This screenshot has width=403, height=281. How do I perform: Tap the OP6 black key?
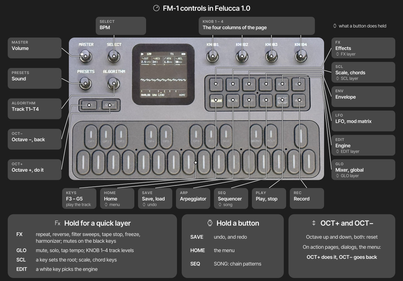[x=196, y=136]
